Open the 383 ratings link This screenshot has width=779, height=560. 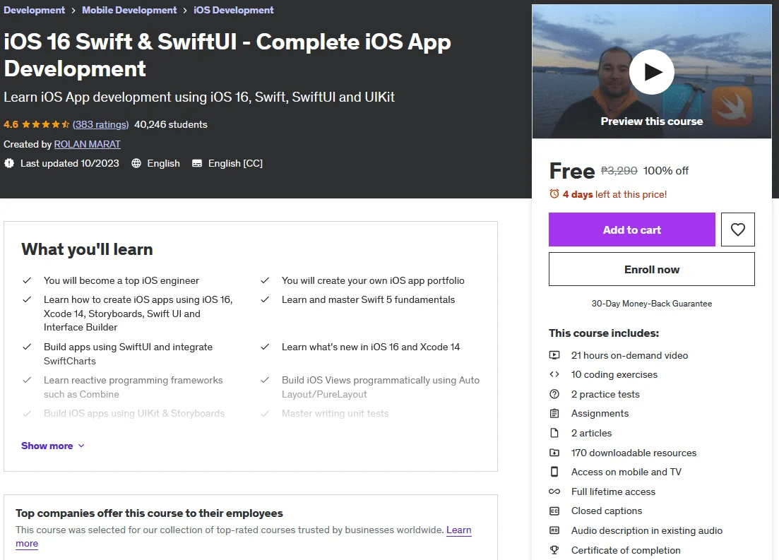pyautogui.click(x=100, y=125)
